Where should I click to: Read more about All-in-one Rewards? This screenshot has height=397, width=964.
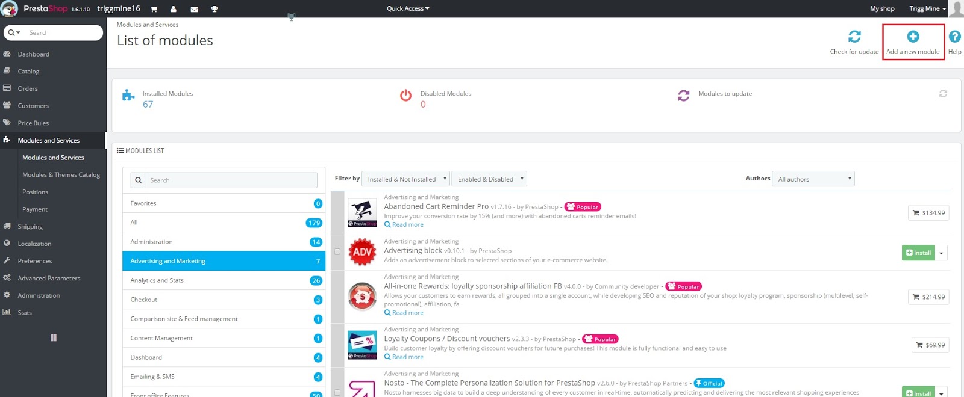pos(404,313)
